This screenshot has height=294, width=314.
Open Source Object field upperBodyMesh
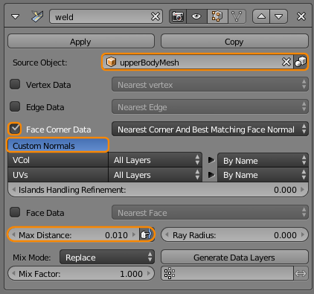click(x=197, y=62)
